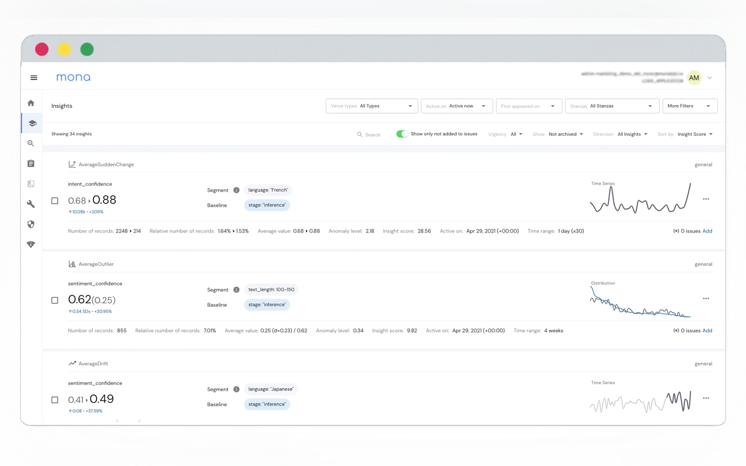This screenshot has width=746, height=466.
Task: Expand the Verse types dropdown
Action: pos(372,106)
